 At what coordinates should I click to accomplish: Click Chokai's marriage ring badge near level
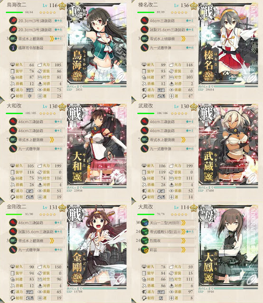62,6
